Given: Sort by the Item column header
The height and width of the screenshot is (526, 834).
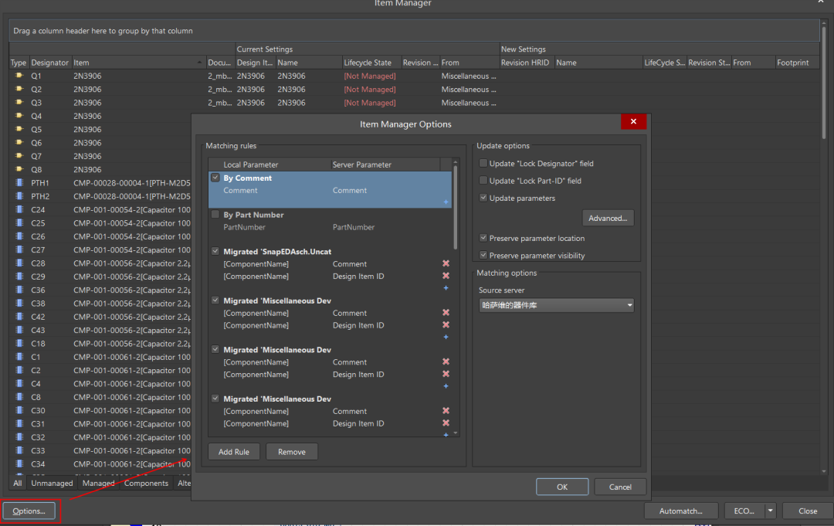Looking at the screenshot, I should pos(138,63).
